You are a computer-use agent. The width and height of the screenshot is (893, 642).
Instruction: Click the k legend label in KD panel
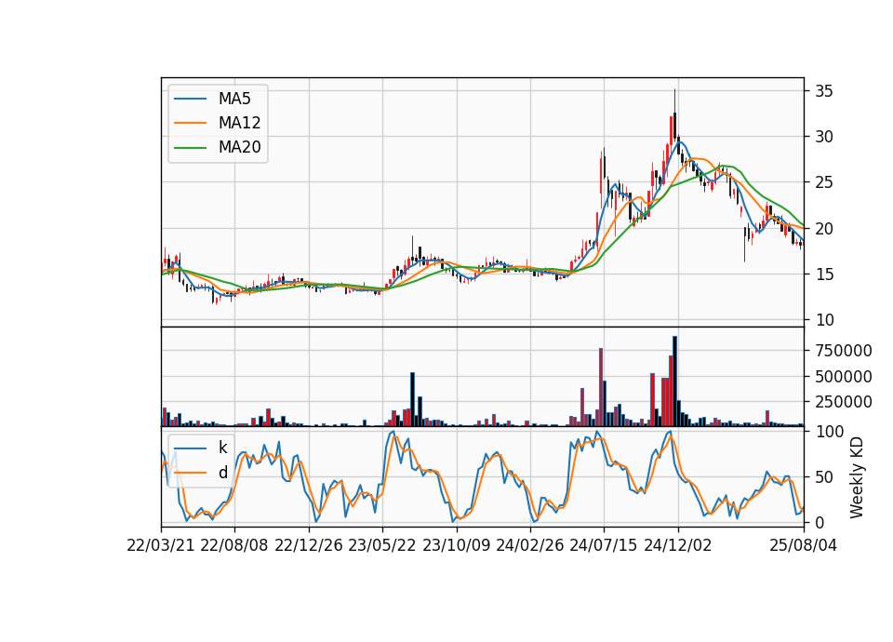[222, 448]
